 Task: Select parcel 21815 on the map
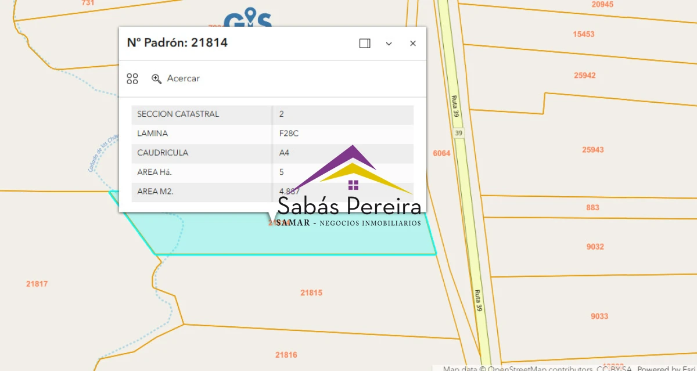pos(311,292)
